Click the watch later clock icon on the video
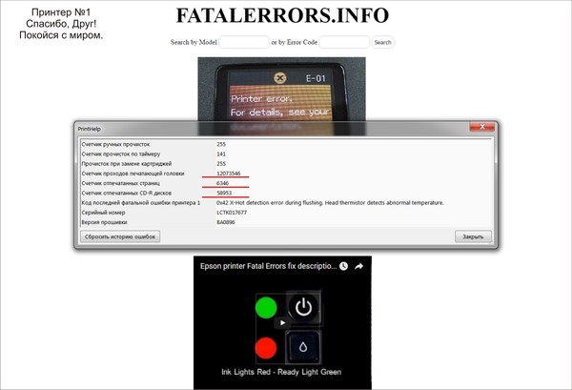The height and width of the screenshot is (390, 572). click(x=342, y=269)
